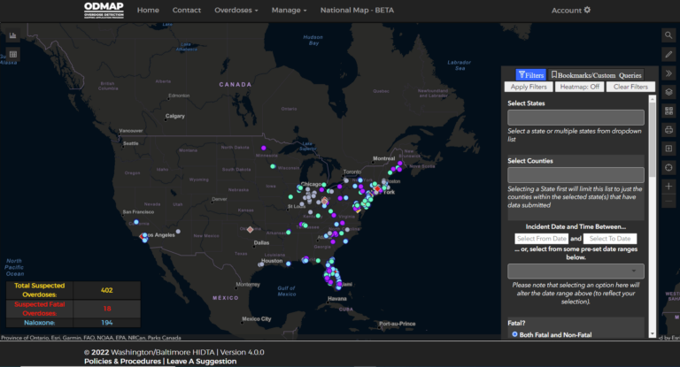Click the green marker in Wisconsin
Screen dimensions: 680x367
pos(273,166)
